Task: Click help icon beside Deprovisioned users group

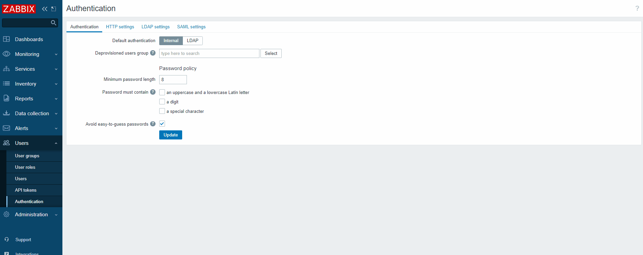Action: point(153,53)
